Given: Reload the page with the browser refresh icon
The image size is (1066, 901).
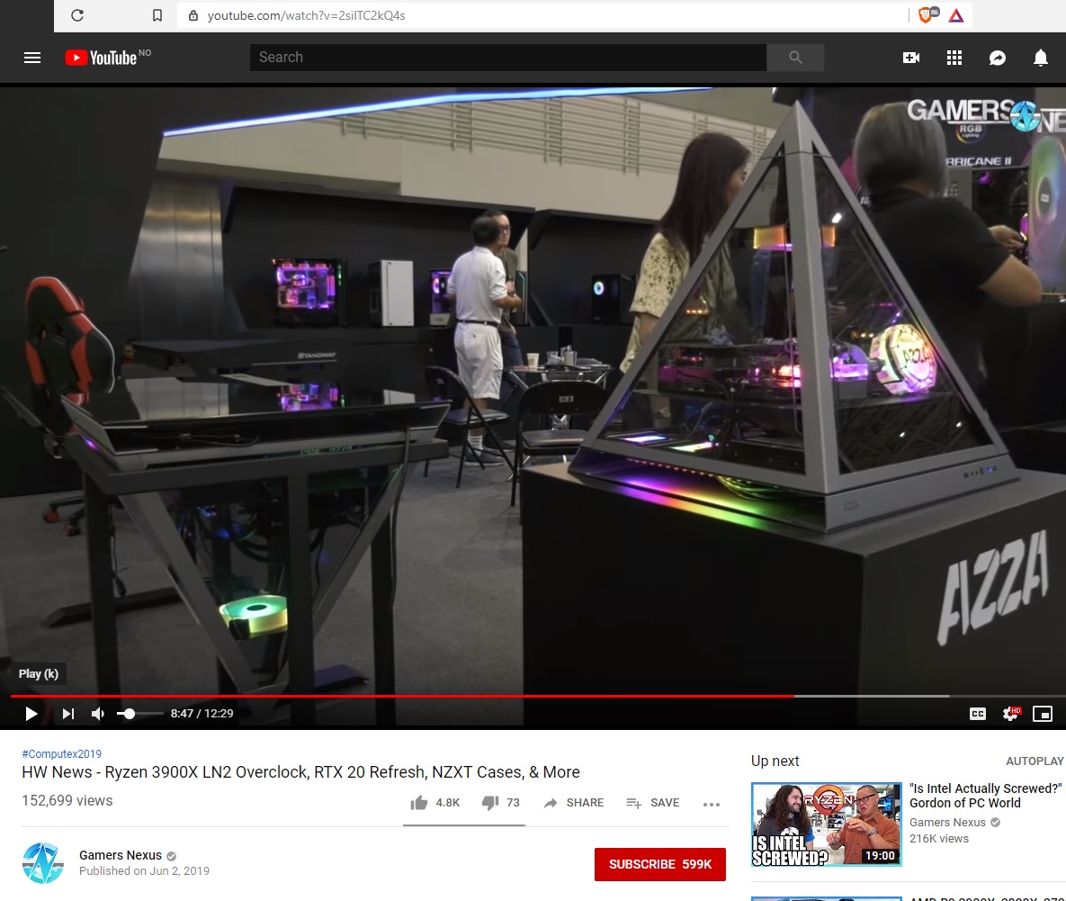Looking at the screenshot, I should [77, 15].
